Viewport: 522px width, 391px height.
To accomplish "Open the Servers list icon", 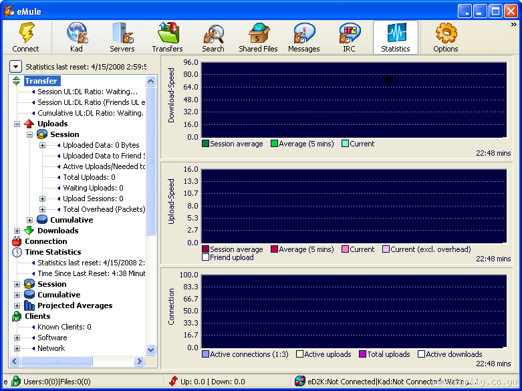I will 122,33.
